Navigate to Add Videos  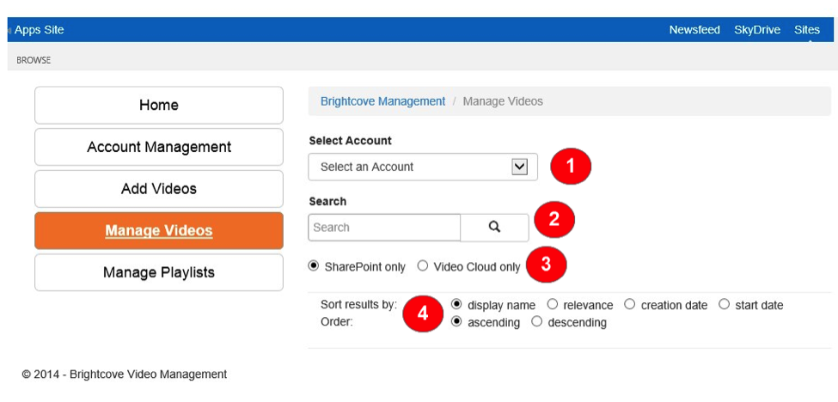click(159, 188)
